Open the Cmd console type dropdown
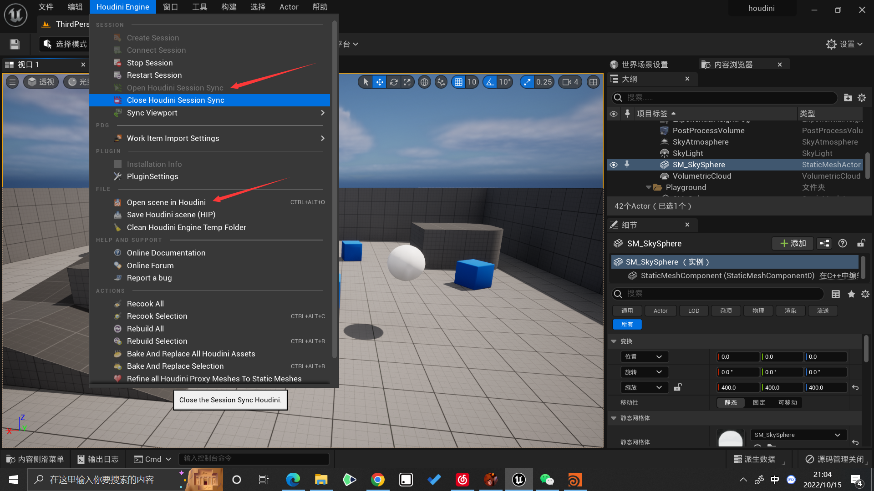874x491 pixels. [152, 459]
